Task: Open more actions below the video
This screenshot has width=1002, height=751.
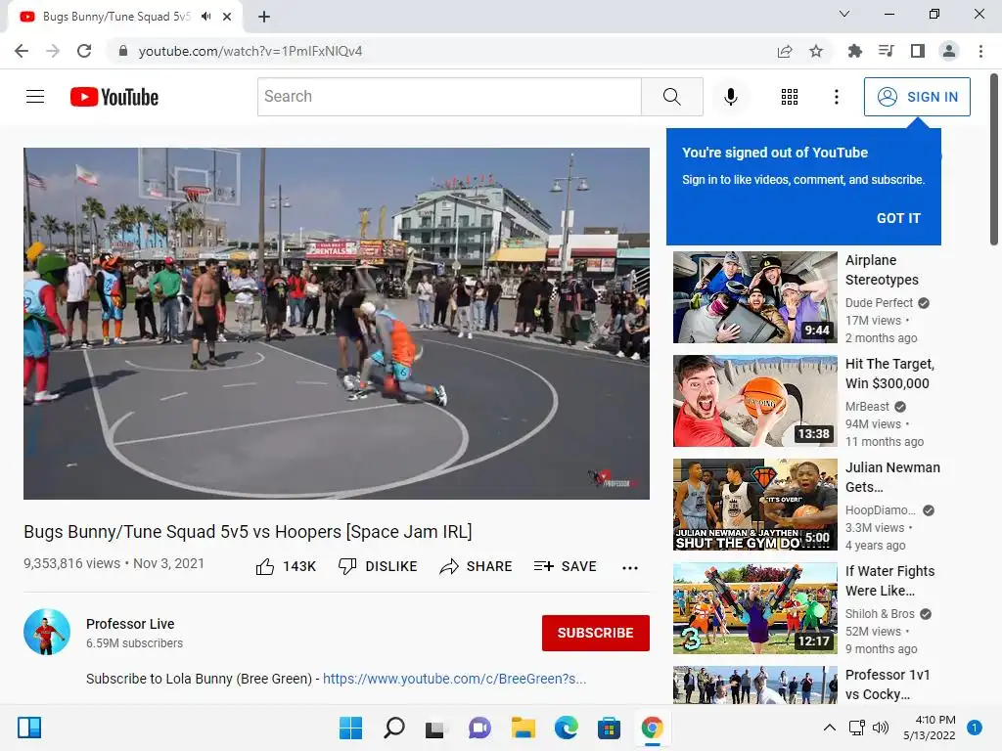Action: 630,567
